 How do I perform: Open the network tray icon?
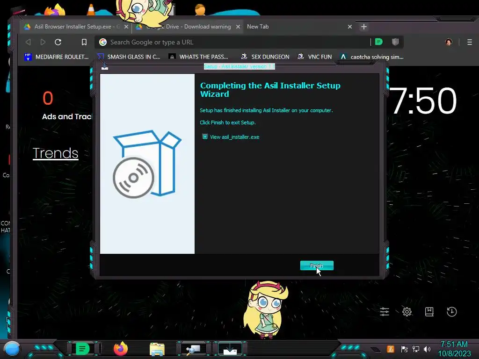(x=416, y=349)
